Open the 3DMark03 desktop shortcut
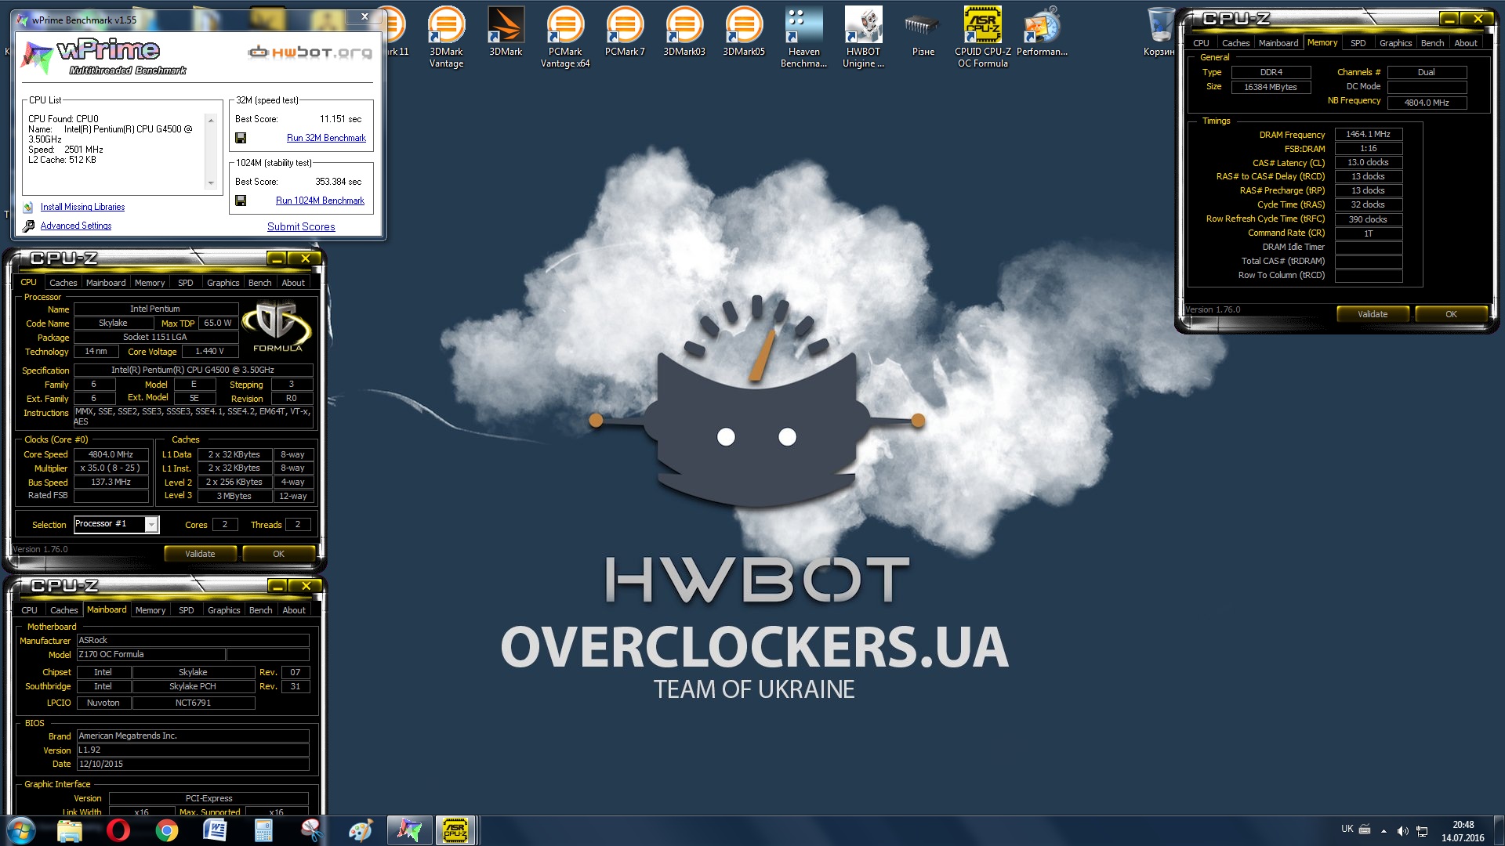 (x=684, y=31)
